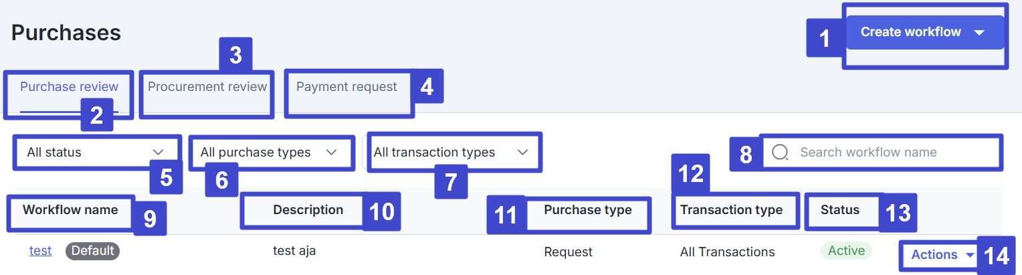Open the test workflow link

tap(40, 251)
